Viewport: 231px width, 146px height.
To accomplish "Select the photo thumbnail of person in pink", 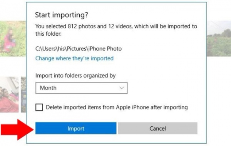I will [13, 38].
